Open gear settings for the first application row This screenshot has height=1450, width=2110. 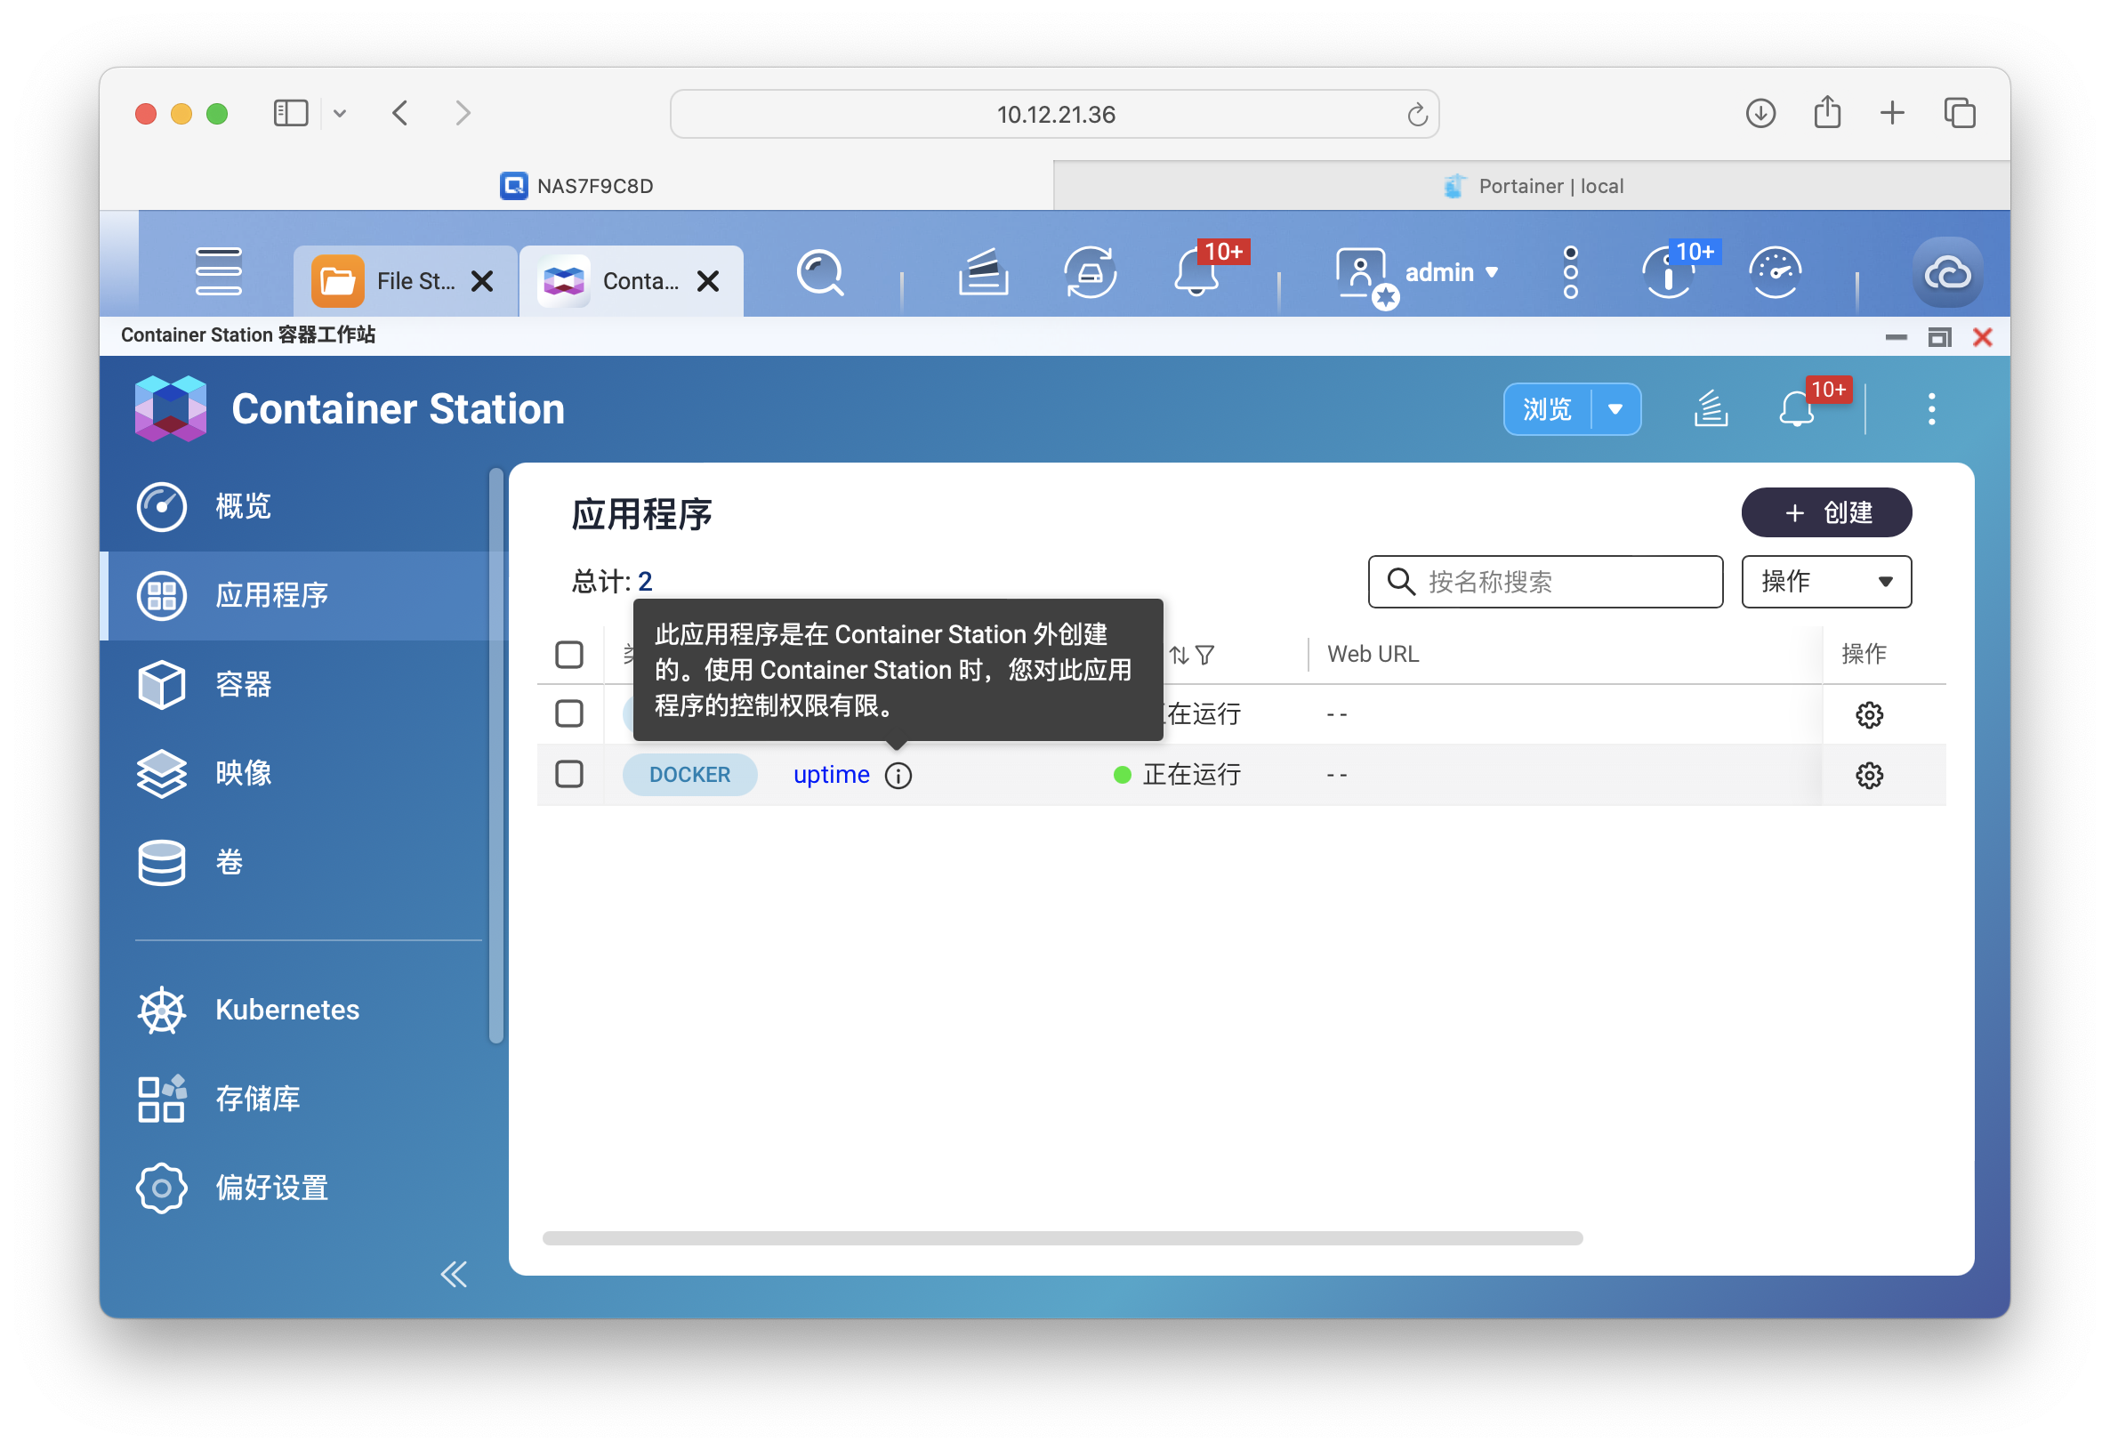(x=1868, y=715)
